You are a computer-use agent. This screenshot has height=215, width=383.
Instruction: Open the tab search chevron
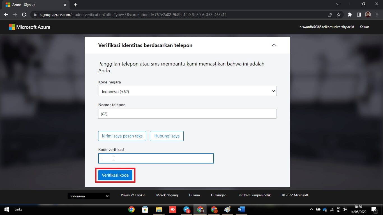tap(338, 4)
